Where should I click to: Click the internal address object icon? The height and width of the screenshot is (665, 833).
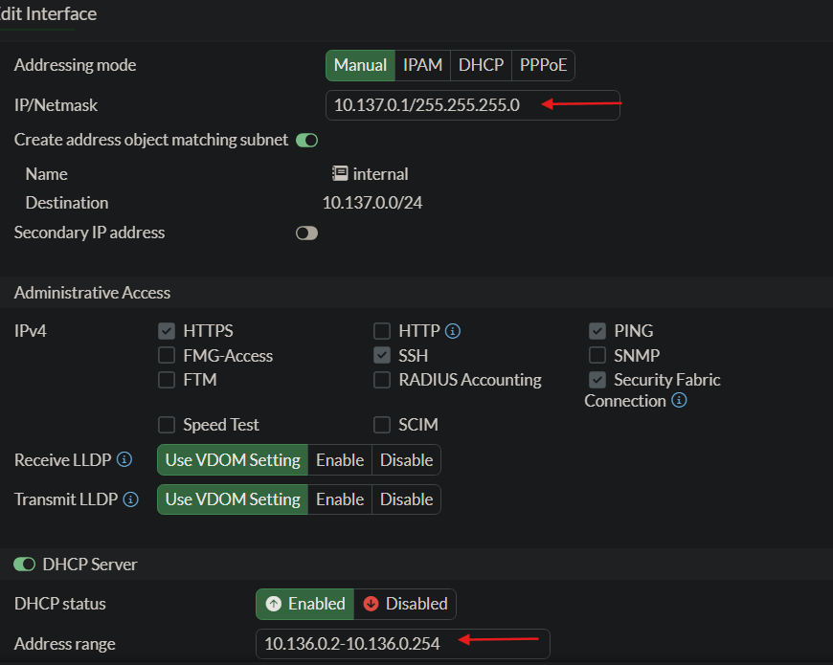click(340, 173)
